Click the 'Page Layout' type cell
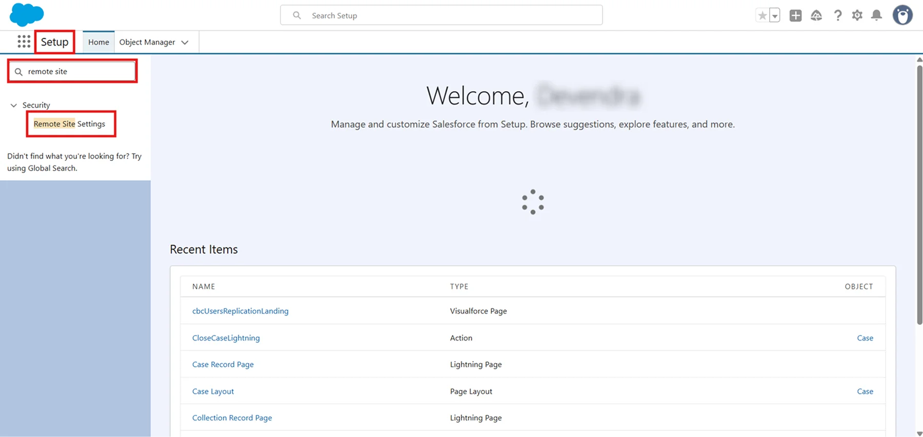This screenshot has width=923, height=437. tap(471, 391)
